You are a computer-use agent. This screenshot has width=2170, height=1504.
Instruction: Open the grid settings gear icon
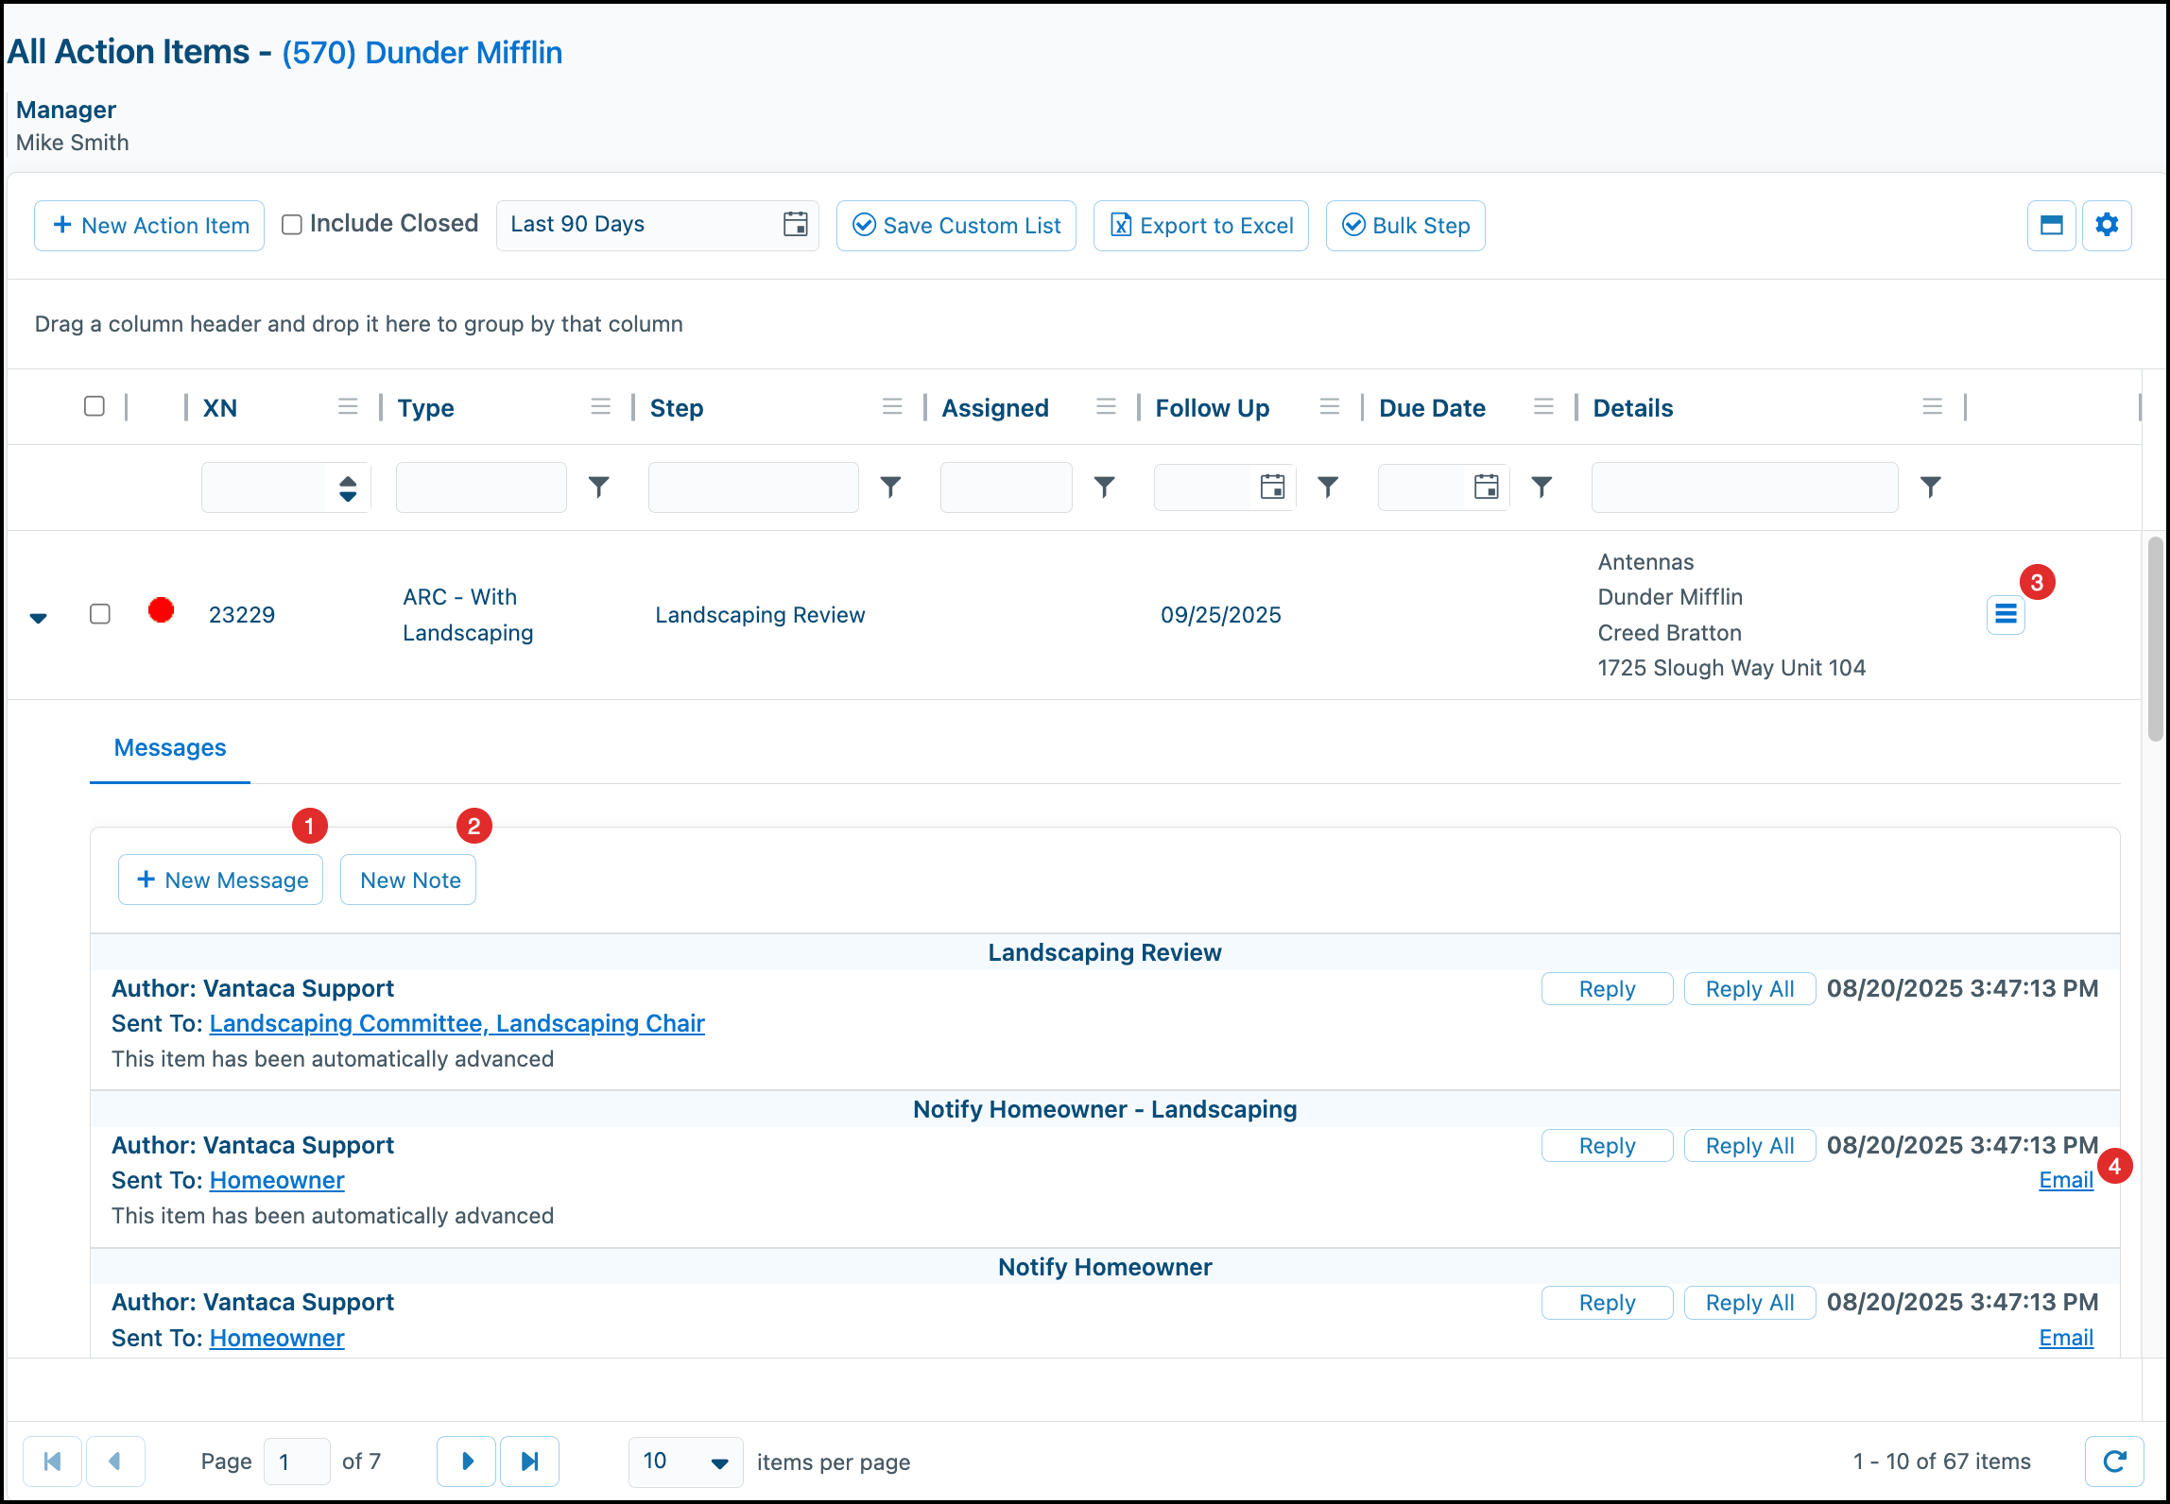(x=2107, y=225)
